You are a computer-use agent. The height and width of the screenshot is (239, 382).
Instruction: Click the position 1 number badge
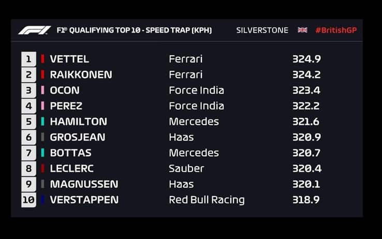(x=28, y=59)
